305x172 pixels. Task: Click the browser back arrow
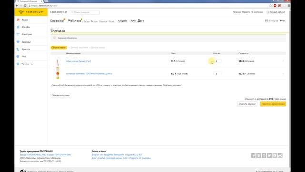17,6
